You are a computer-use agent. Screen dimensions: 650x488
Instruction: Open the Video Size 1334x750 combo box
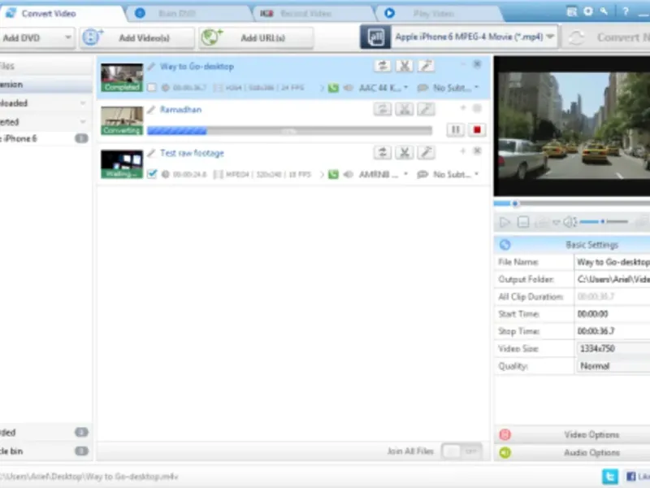[x=613, y=349]
